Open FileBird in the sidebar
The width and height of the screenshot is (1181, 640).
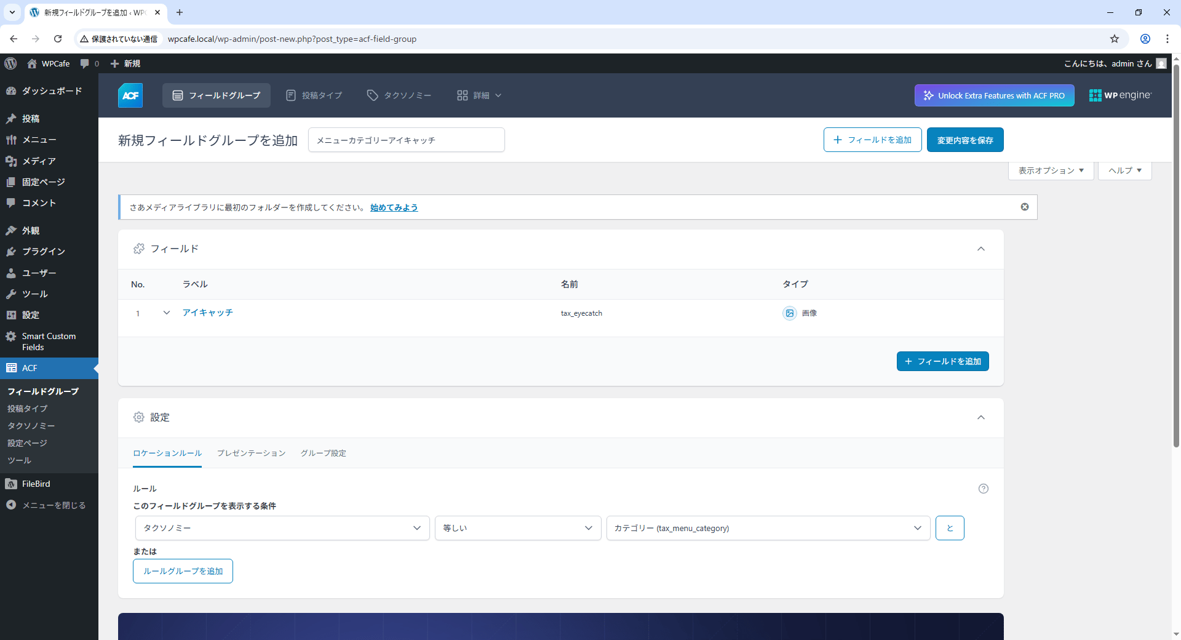point(36,484)
